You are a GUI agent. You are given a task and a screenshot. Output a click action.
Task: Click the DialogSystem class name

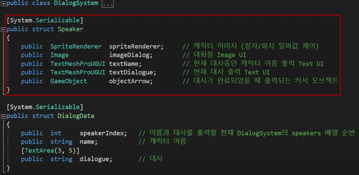[x=76, y=3]
